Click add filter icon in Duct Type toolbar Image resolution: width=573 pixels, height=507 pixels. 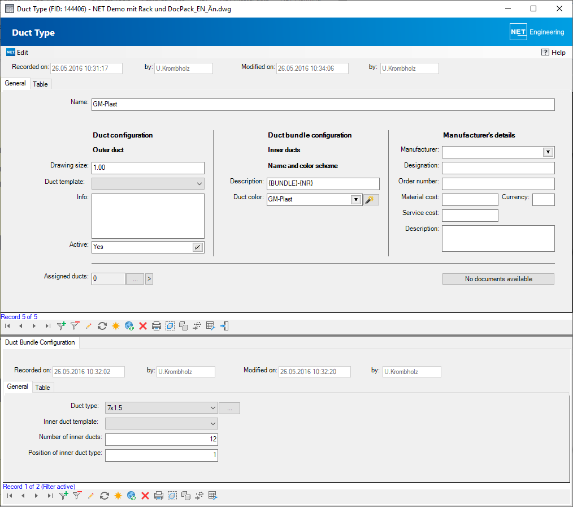(x=62, y=326)
